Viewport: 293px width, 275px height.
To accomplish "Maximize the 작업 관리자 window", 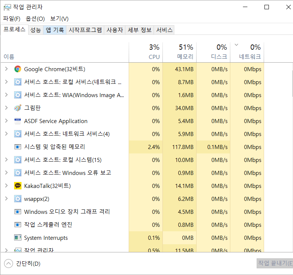I will pyautogui.click(x=267, y=7).
